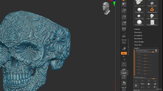This screenshot has width=163, height=91.
Task: Select the highlighted sugarskull 2017 tool
Action: tap(152, 17)
